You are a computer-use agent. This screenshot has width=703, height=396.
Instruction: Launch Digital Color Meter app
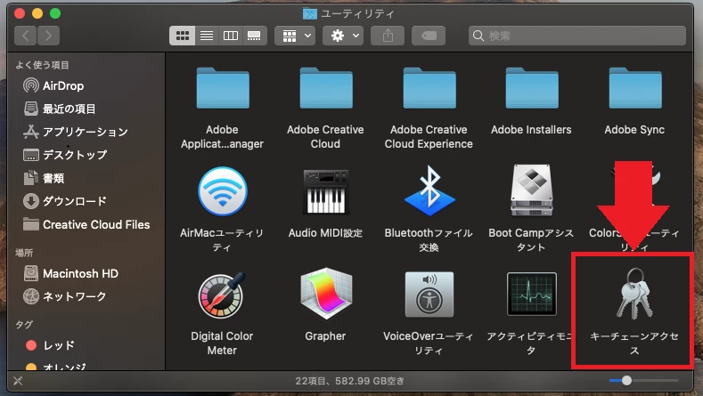point(223,295)
